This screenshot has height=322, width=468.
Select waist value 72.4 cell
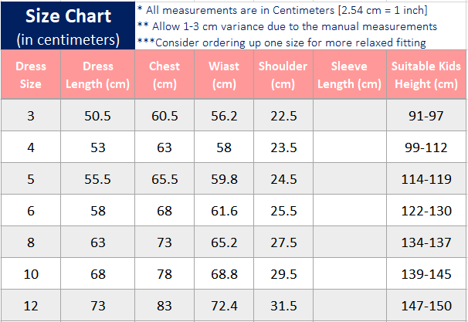pos(224,306)
